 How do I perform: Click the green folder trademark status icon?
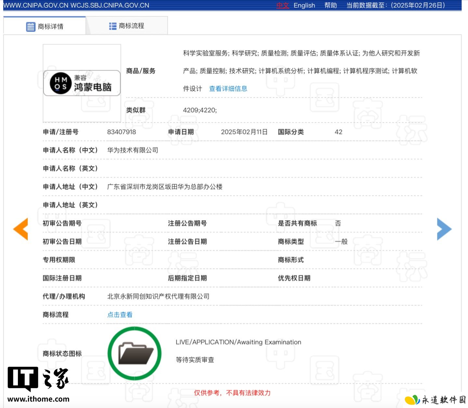point(135,353)
